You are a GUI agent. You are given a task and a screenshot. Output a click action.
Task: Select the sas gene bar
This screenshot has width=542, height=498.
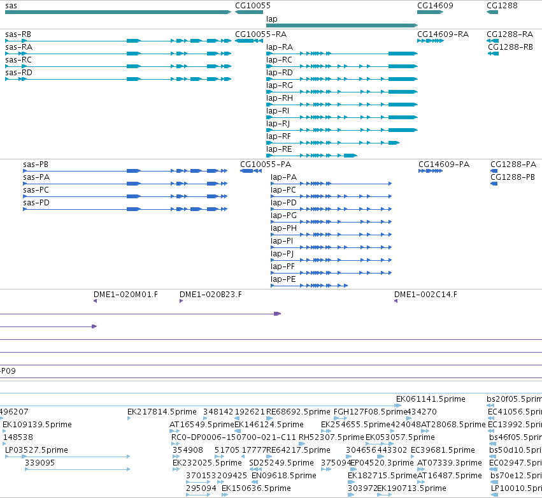(118, 12)
